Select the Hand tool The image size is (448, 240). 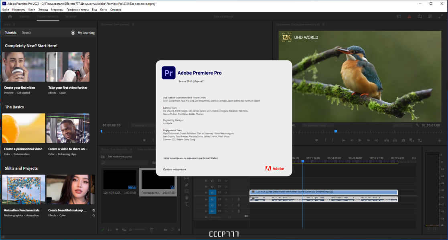point(186,198)
